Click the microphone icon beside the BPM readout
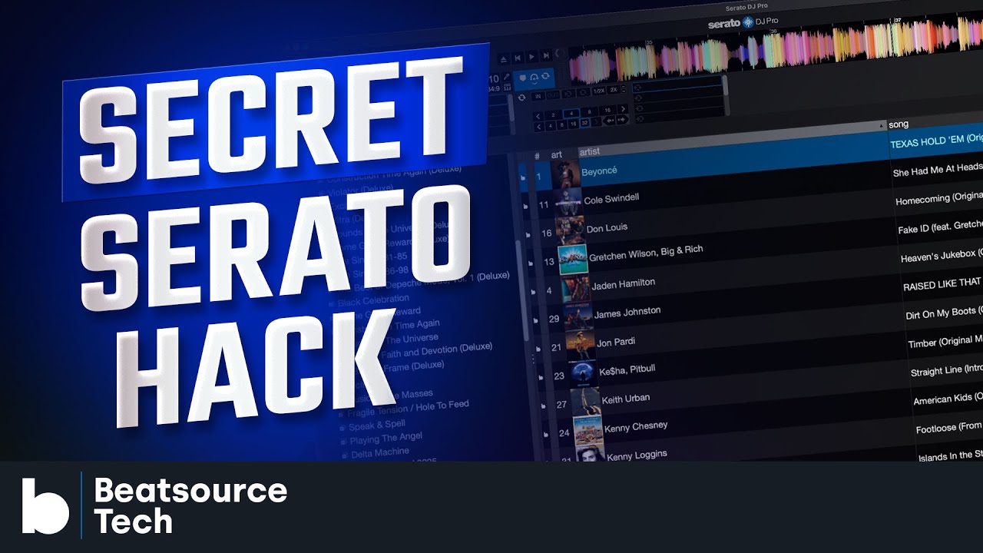Screen dimensions: 983x553 507,76
